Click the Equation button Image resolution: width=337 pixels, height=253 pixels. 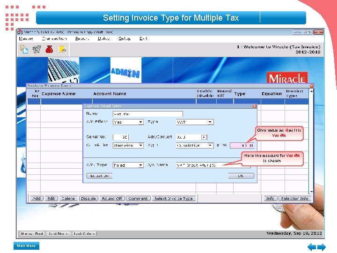(99, 176)
